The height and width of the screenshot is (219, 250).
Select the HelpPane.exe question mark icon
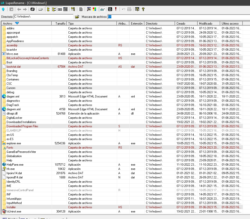4,165
